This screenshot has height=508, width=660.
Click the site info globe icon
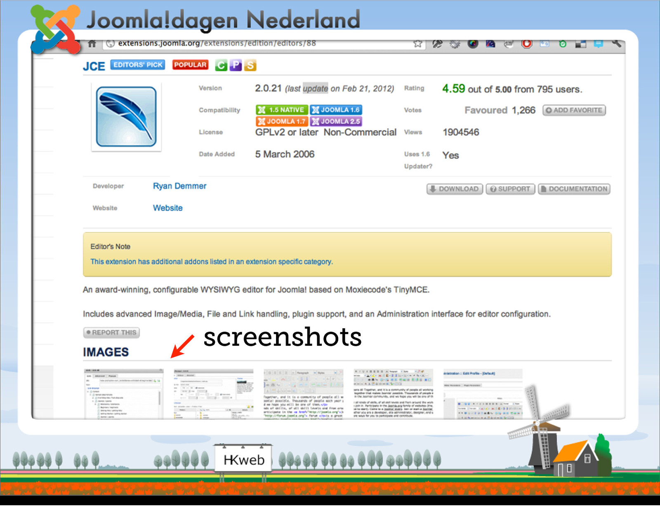click(x=110, y=43)
